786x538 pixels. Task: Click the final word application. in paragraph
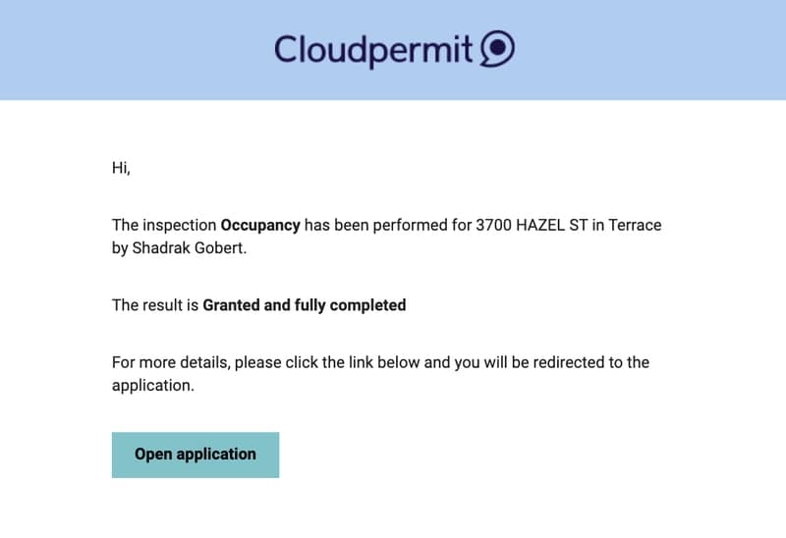tap(153, 386)
